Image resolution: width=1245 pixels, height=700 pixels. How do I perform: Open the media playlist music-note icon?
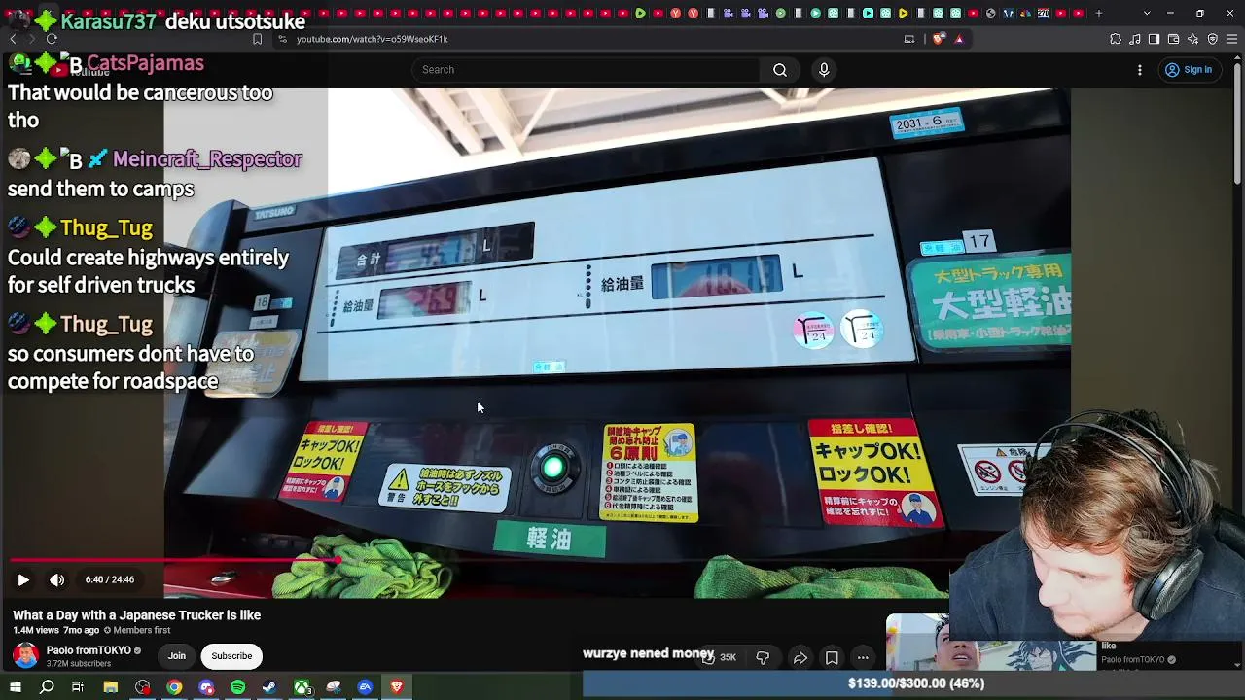pyautogui.click(x=1135, y=39)
